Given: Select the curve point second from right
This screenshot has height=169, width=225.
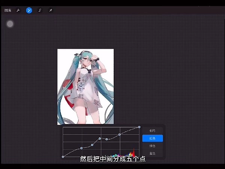Looking at the screenshot, I should tap(120, 134).
